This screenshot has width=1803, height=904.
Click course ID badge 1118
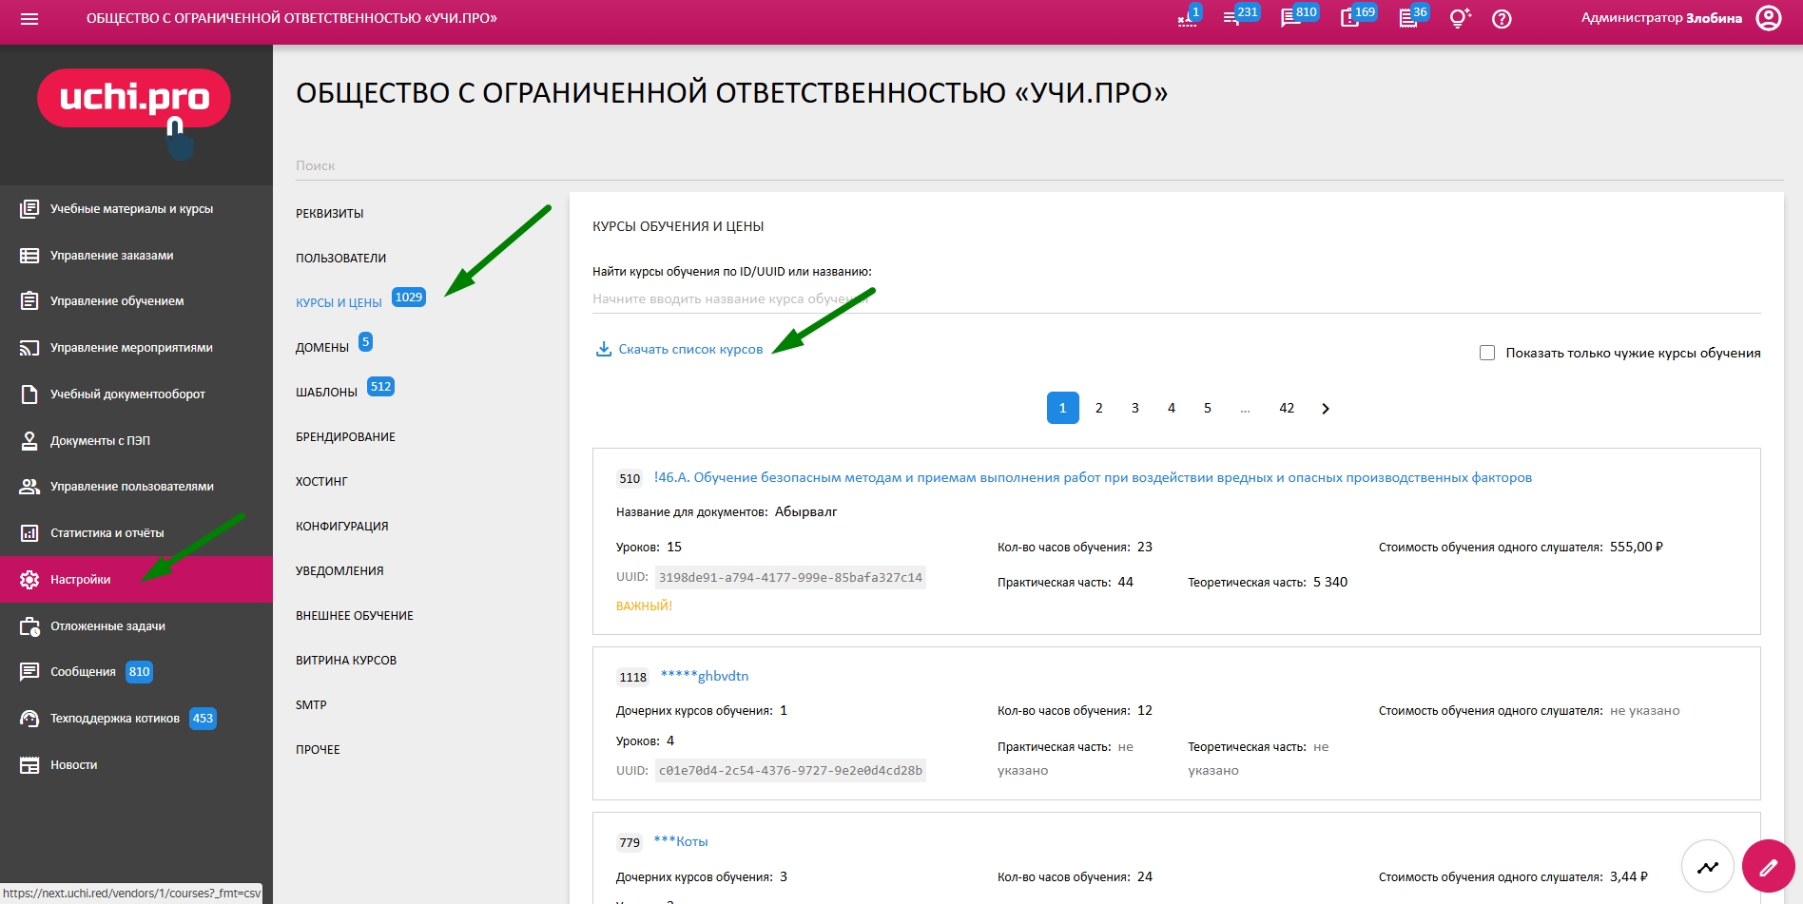click(x=632, y=677)
